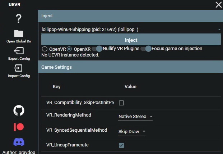This screenshot has width=223, height=154.
Task: Expand the lollipop-Win64-Shipping process dropdown
Action: tap(131, 30)
